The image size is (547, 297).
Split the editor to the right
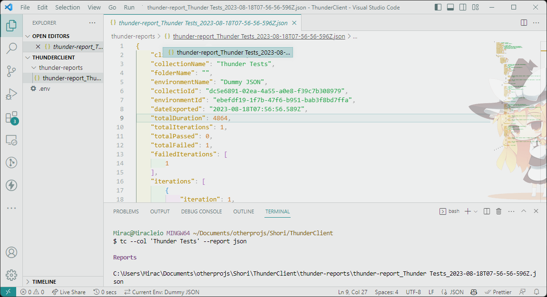tap(524, 23)
